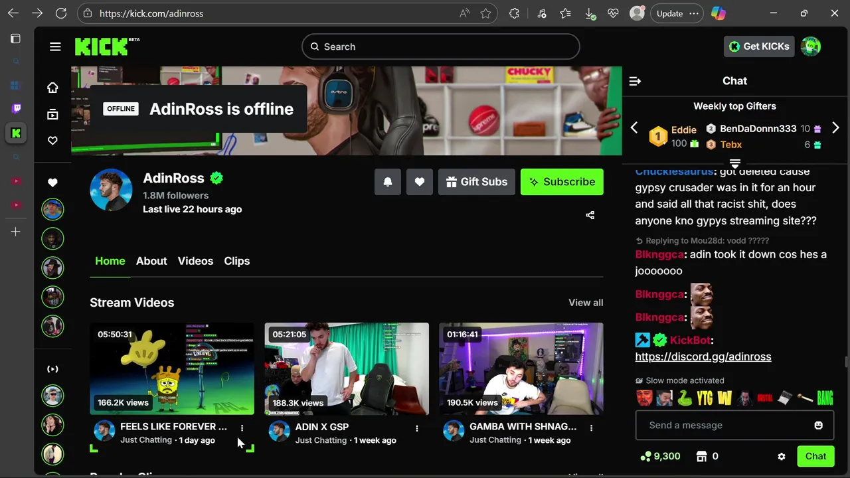
Task: Open chat settings gear
Action: pyautogui.click(x=782, y=457)
